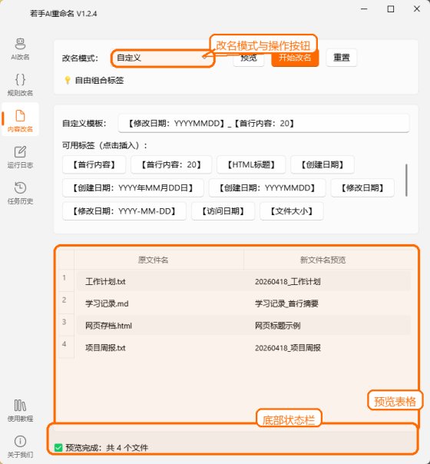Screen dimensions: 430x464
Task: Click the tag list vertical scrollbar
Action: pyautogui.click(x=407, y=181)
